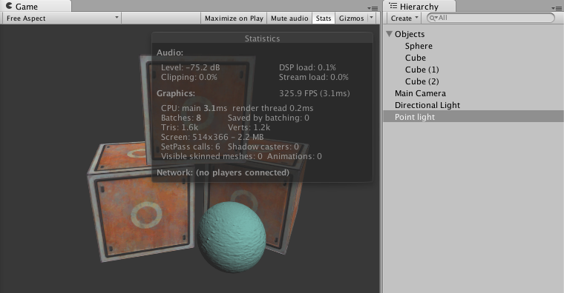This screenshot has height=293, width=564.
Task: Click the Saved by batching: 0 text
Action: pos(269,118)
